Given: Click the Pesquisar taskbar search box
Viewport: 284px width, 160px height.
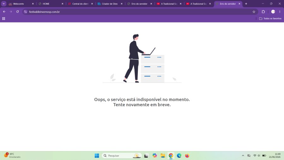Looking at the screenshot, I should coord(122,156).
